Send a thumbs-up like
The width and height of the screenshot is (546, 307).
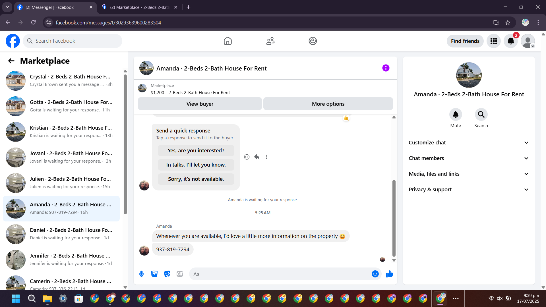[389, 274]
